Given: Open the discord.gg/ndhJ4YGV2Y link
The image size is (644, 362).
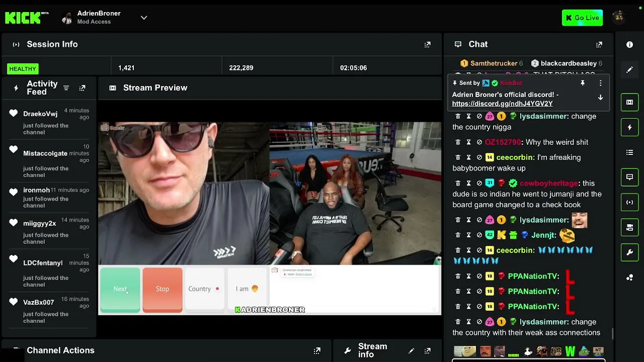Looking at the screenshot, I should [502, 104].
